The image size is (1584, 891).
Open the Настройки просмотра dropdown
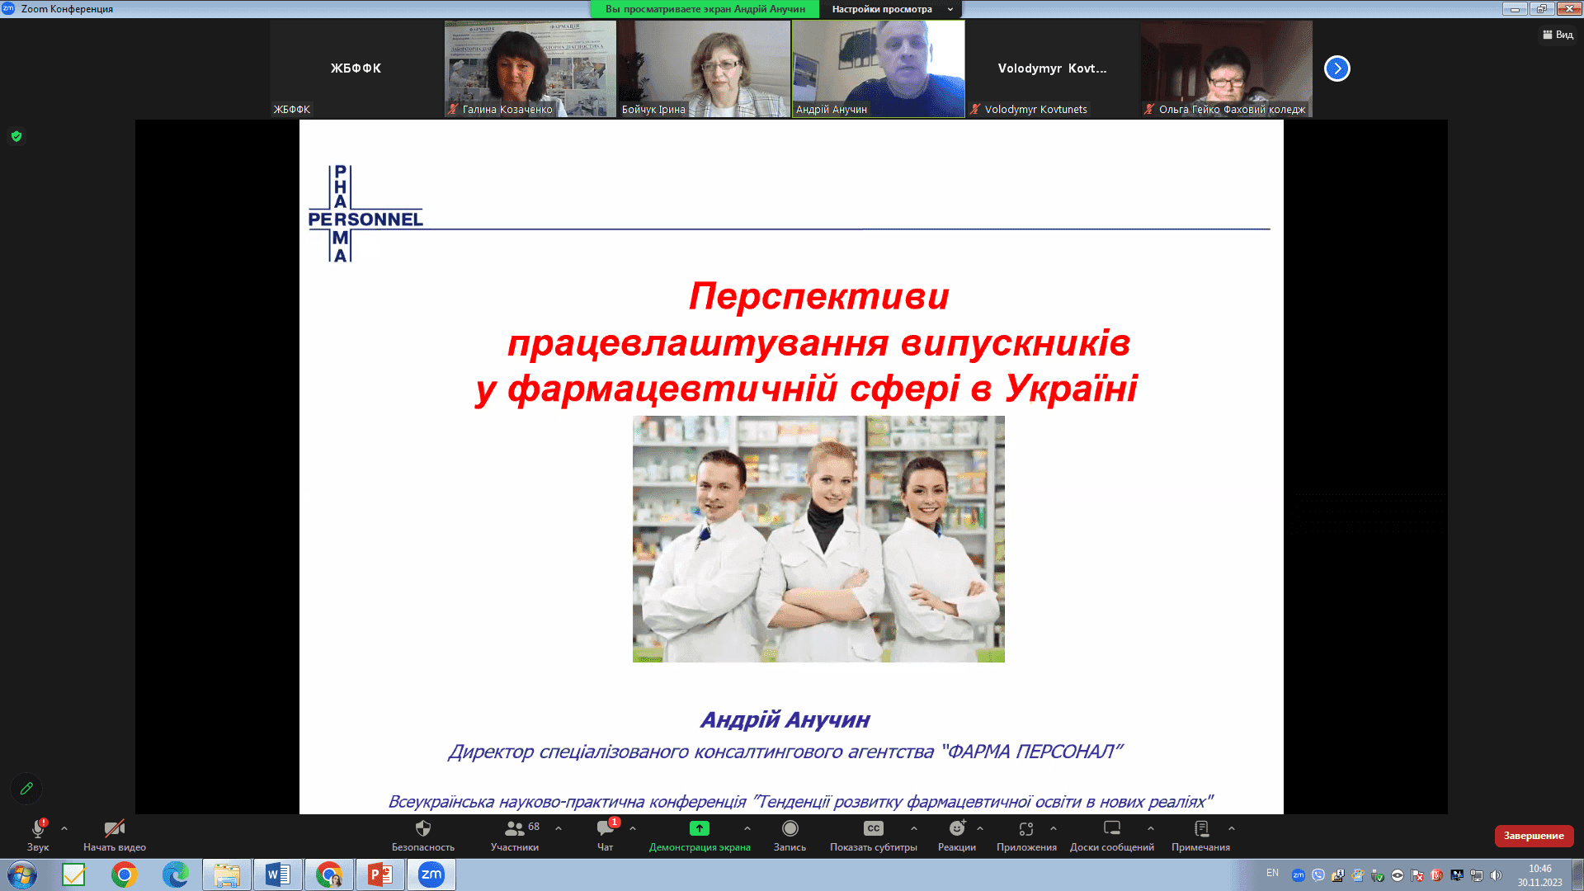pos(891,9)
